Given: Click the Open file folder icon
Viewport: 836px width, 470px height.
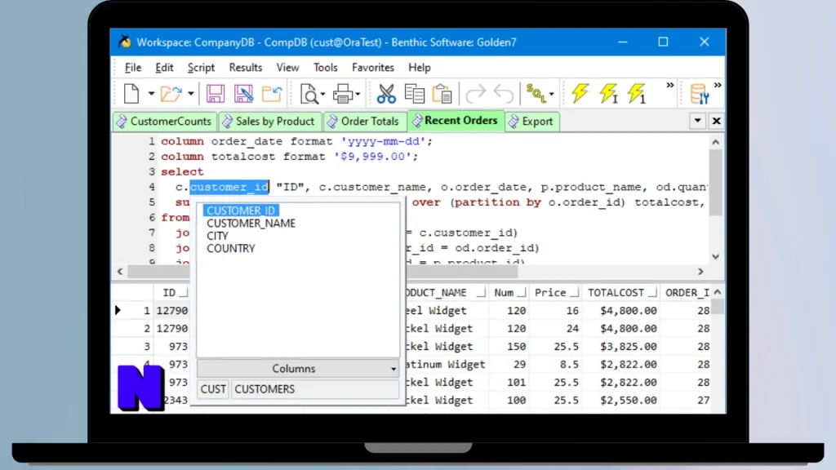Looking at the screenshot, I should (x=171, y=94).
